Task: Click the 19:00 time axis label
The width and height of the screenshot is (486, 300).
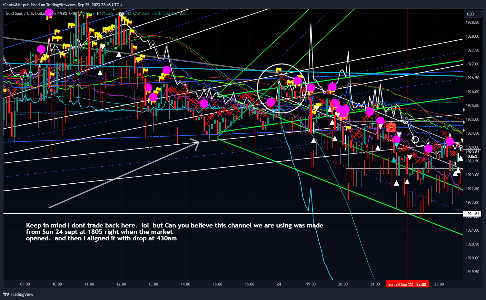Action: (311, 284)
